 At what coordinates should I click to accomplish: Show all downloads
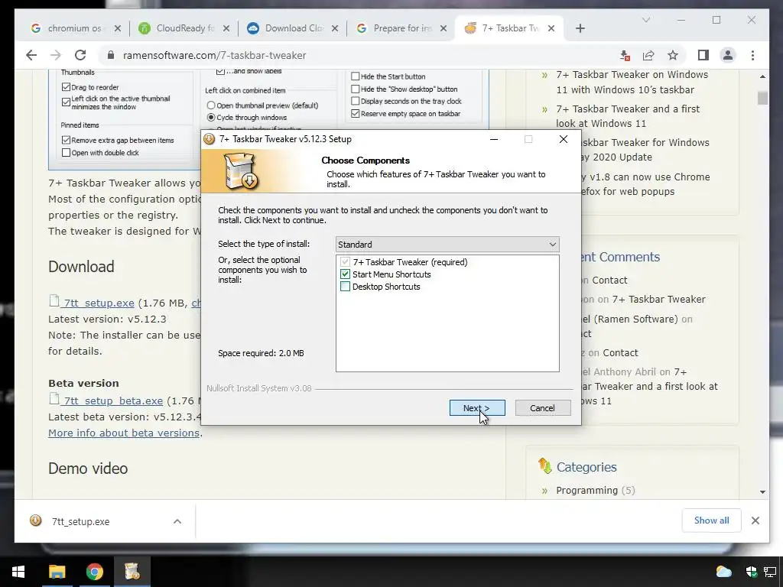pos(712,521)
